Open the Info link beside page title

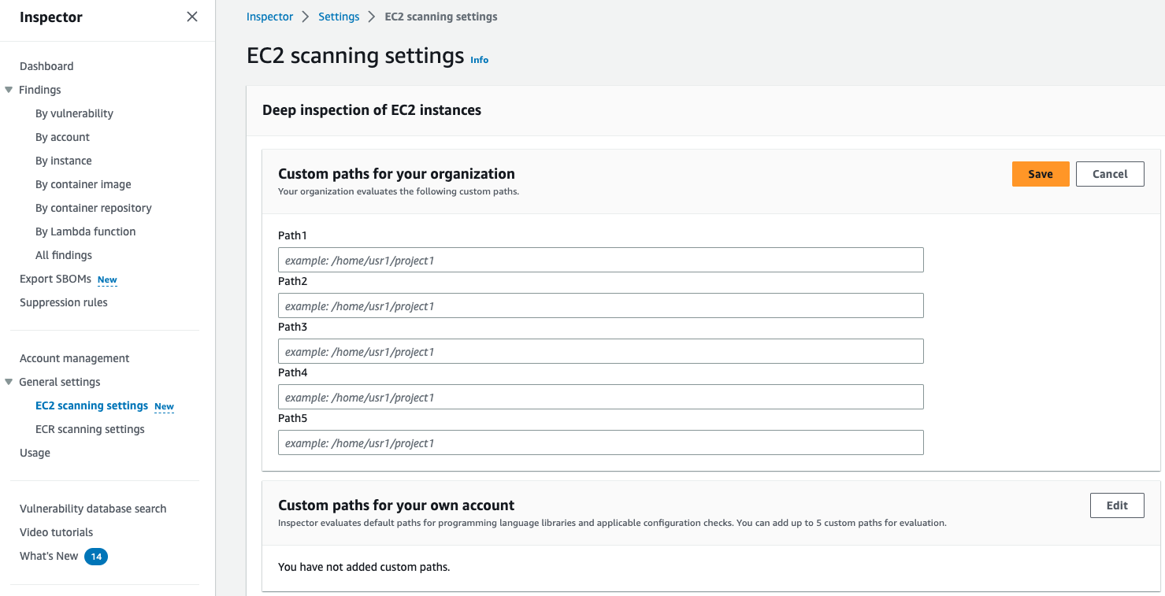tap(479, 60)
